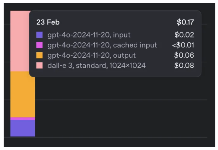
Task: Click the pink dall-e 3 legend swatch
Action: point(39,65)
